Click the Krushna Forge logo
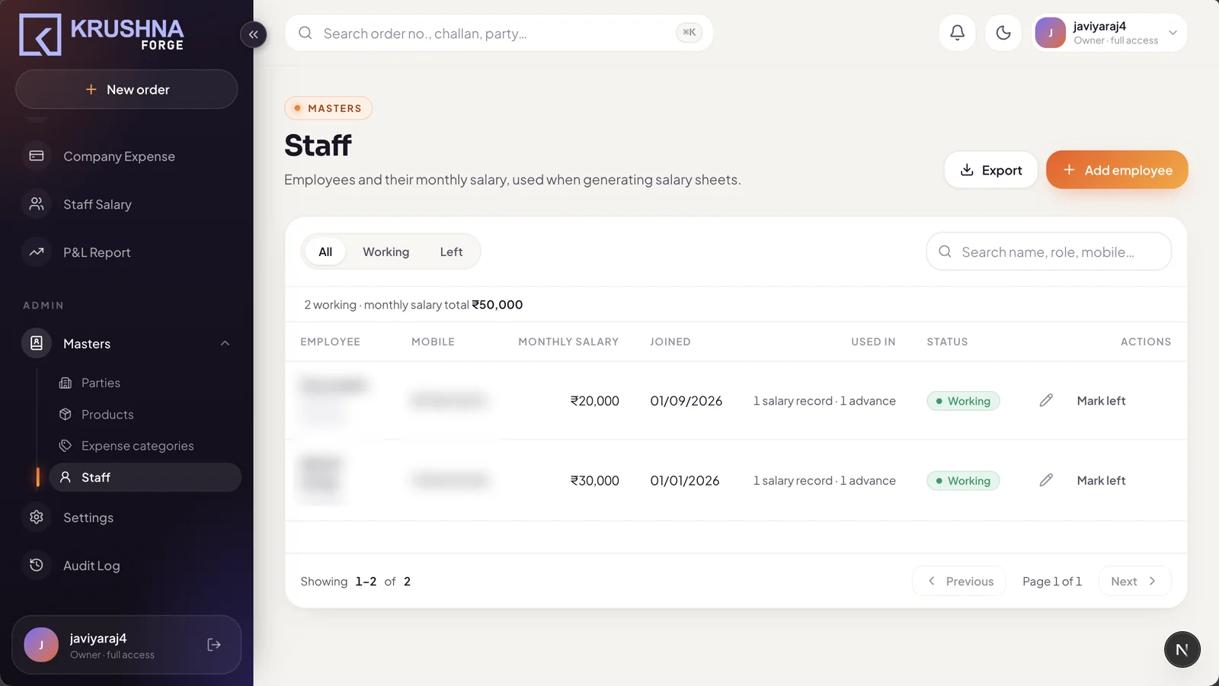 coord(101,34)
